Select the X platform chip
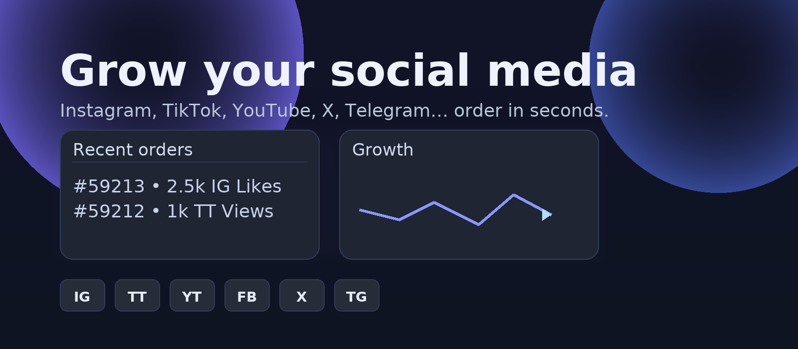Screen dimensions: 798x349 tap(302, 296)
